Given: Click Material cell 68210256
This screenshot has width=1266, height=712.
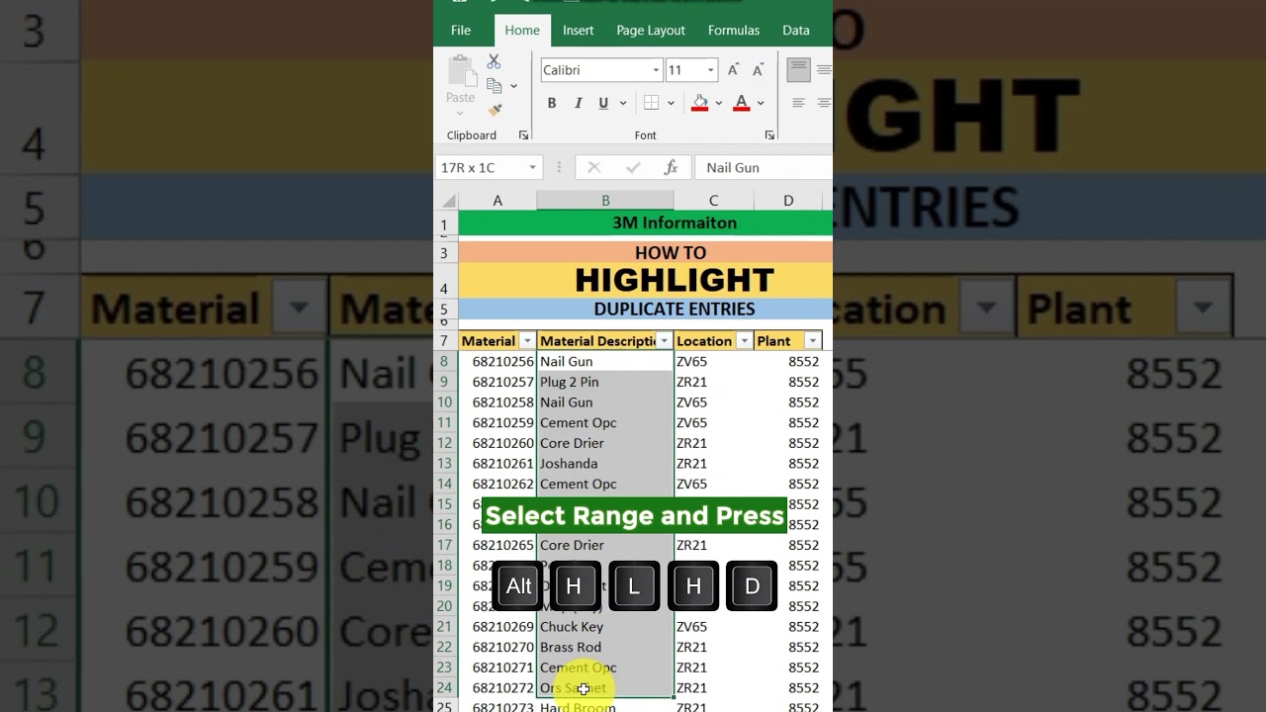Looking at the screenshot, I should click(x=497, y=362).
